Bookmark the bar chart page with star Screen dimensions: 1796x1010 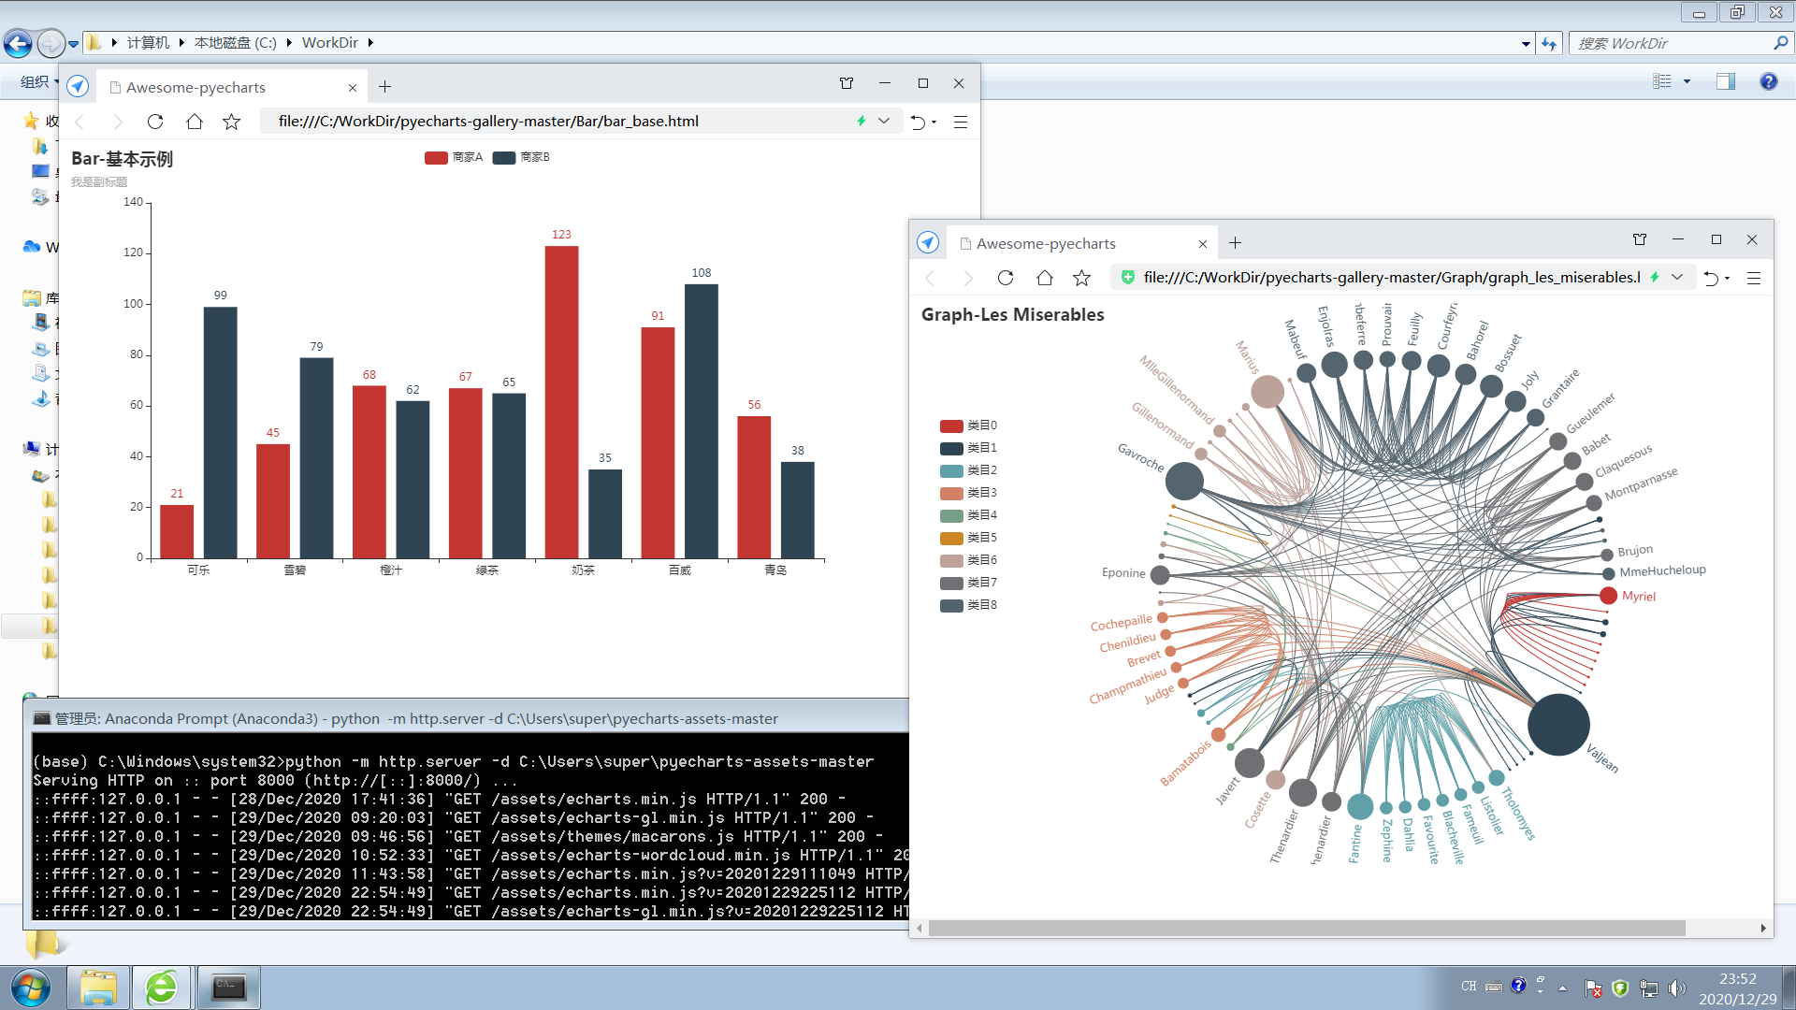pyautogui.click(x=231, y=122)
